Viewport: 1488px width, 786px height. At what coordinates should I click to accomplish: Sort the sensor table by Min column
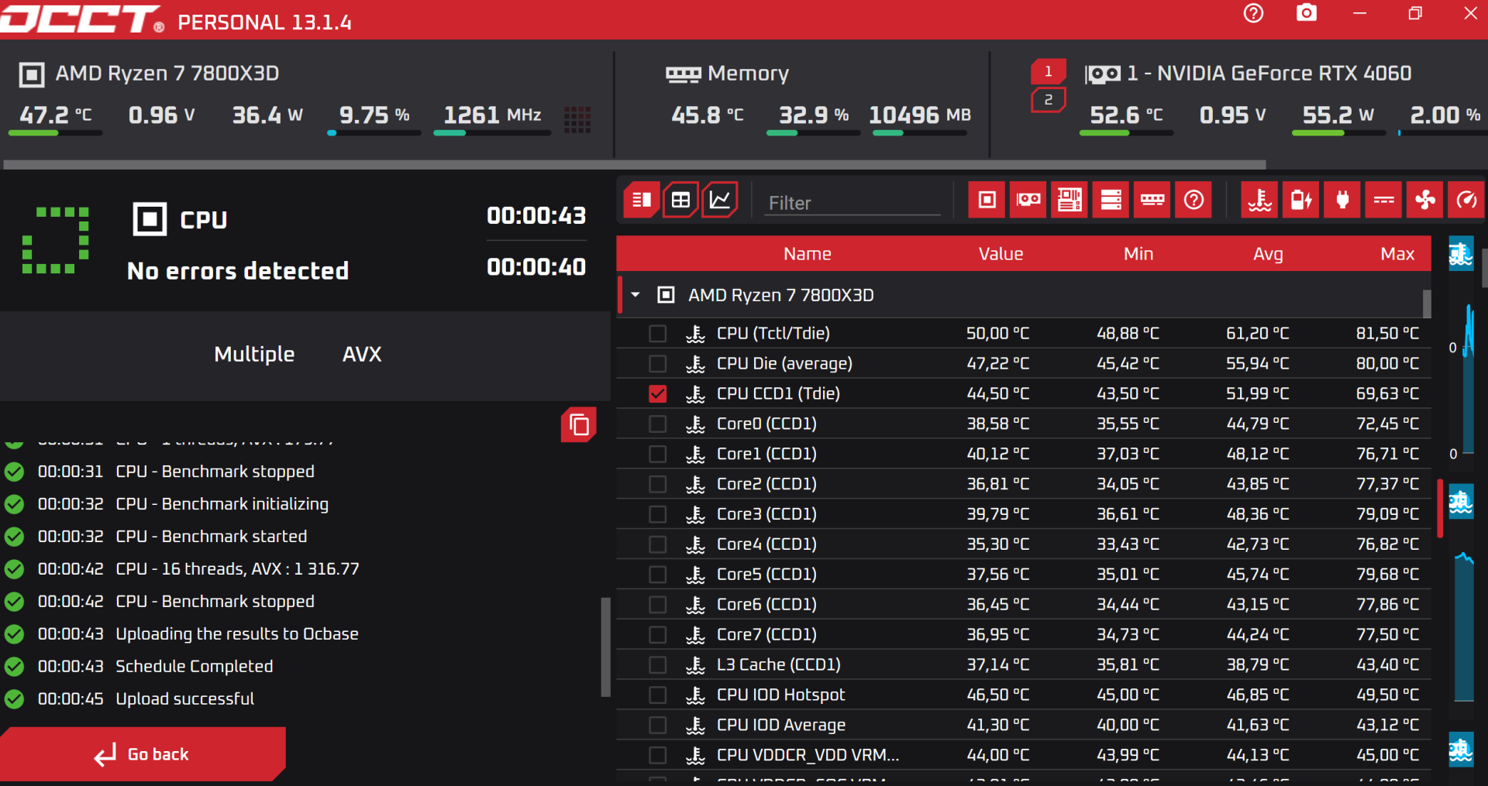(x=1138, y=254)
